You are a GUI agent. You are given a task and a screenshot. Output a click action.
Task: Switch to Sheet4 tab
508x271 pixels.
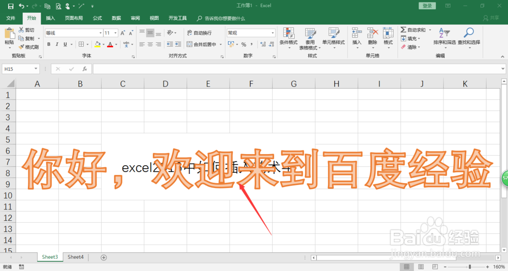[76, 257]
